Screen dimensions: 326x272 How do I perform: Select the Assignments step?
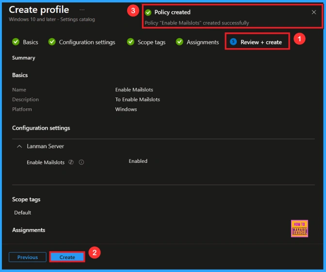tap(202, 42)
